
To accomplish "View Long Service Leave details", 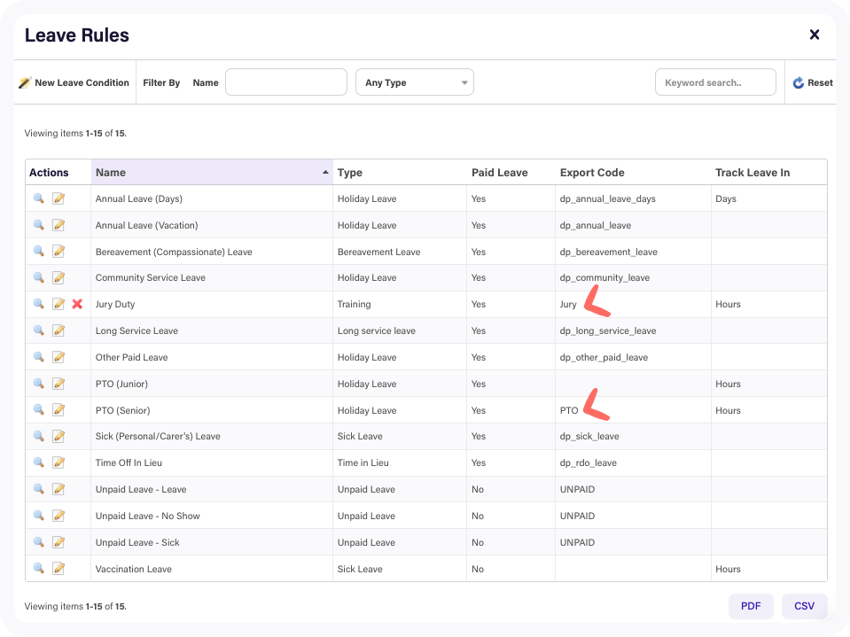I will click(38, 330).
